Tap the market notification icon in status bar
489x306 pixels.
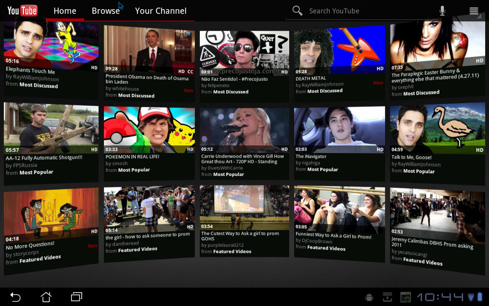tap(406, 297)
